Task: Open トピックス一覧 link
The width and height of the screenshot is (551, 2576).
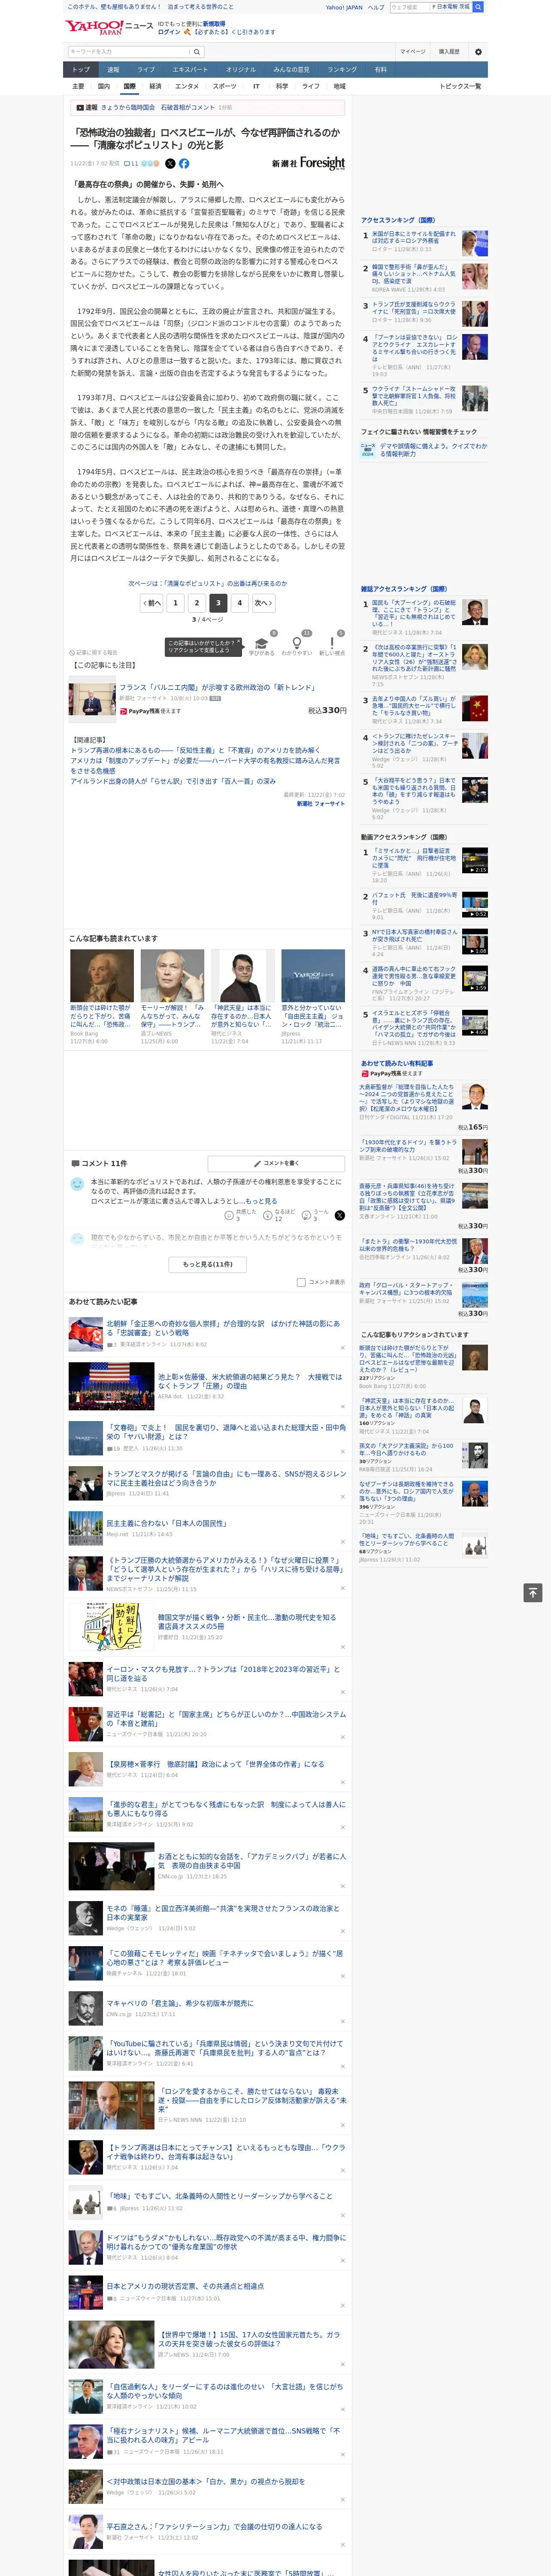Action: [460, 86]
